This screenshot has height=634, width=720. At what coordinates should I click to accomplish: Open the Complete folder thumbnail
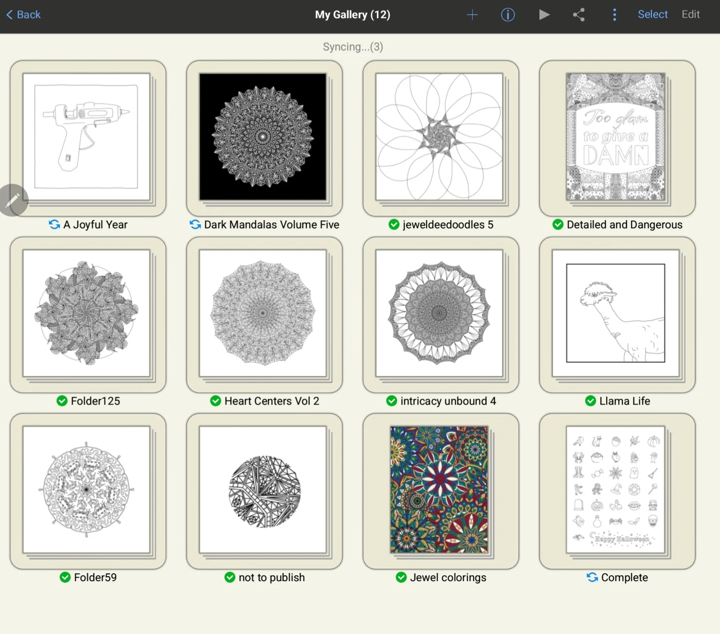coord(617,491)
